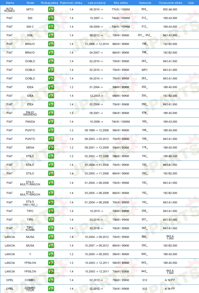Click the Opis column header
This screenshot has height=293, width=199.
191,3
